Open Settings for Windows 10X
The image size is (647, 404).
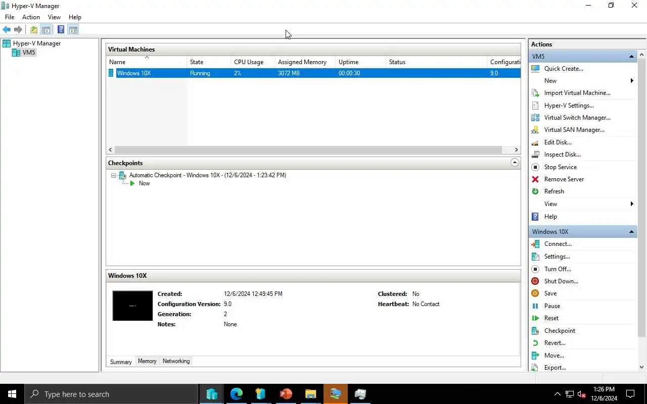coord(557,257)
